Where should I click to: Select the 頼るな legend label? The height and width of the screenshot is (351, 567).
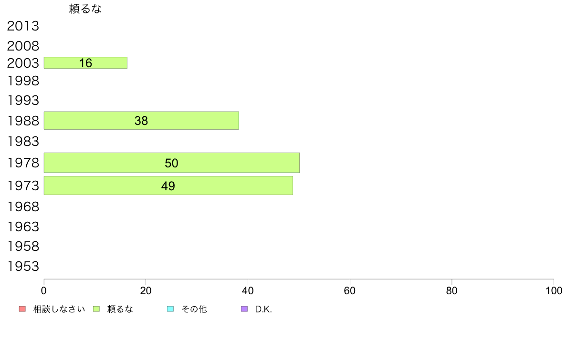coord(120,309)
